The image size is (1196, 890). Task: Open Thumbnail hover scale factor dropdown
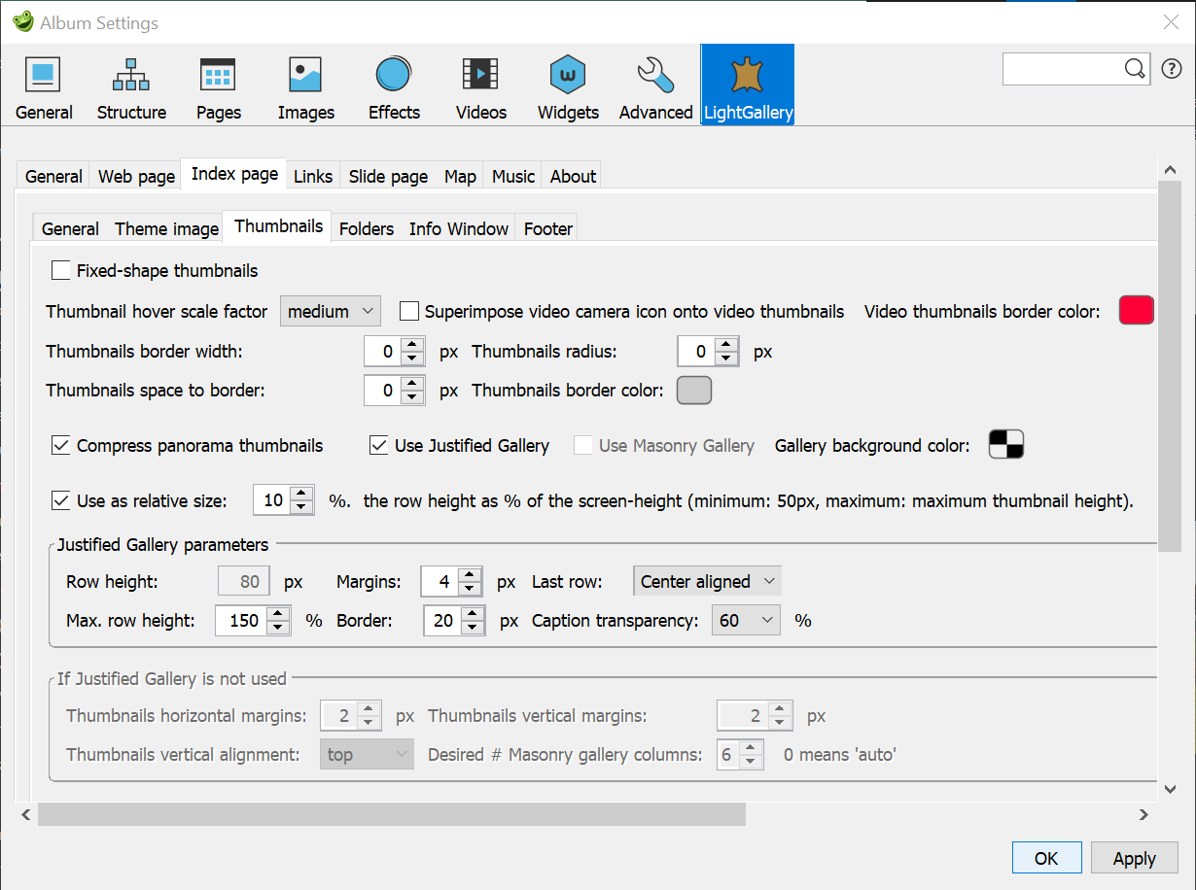coord(331,312)
